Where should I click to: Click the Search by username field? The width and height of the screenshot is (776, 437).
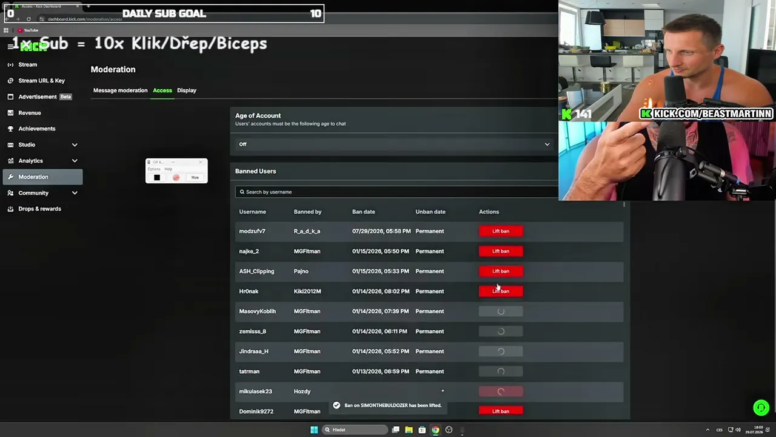click(x=396, y=192)
